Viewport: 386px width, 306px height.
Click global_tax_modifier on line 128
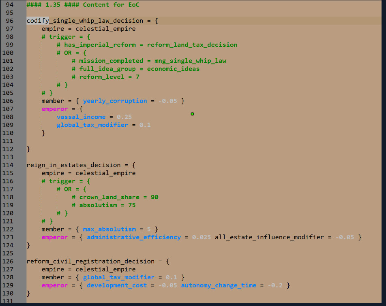[x=119, y=278]
